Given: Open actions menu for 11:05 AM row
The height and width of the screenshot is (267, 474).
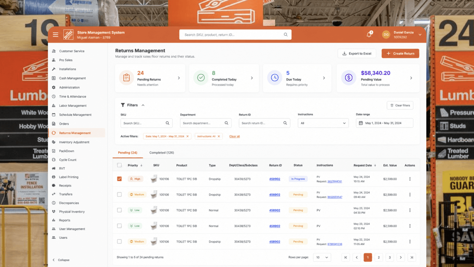Looking at the screenshot, I should [x=410, y=241].
